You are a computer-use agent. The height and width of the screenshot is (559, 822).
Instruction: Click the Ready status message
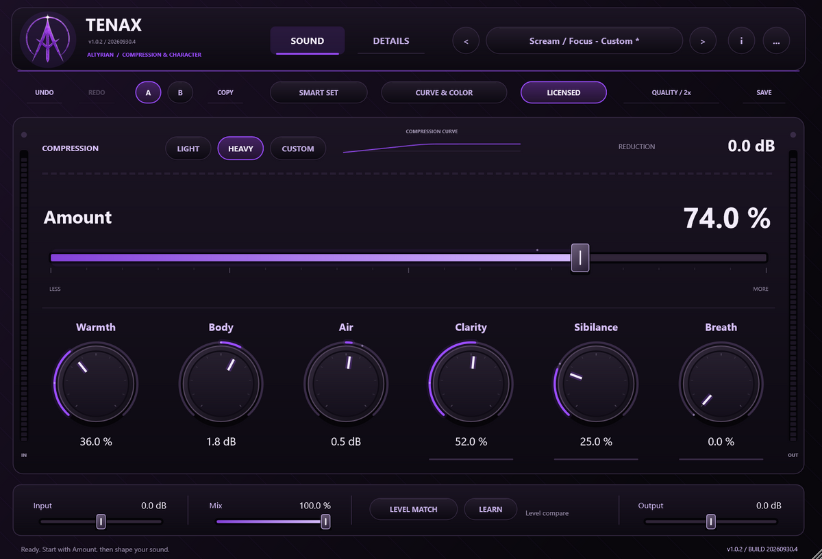[x=95, y=549]
